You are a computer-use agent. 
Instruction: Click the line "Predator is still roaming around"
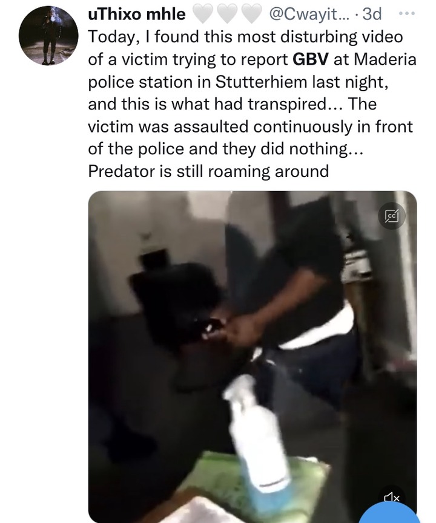click(x=208, y=171)
